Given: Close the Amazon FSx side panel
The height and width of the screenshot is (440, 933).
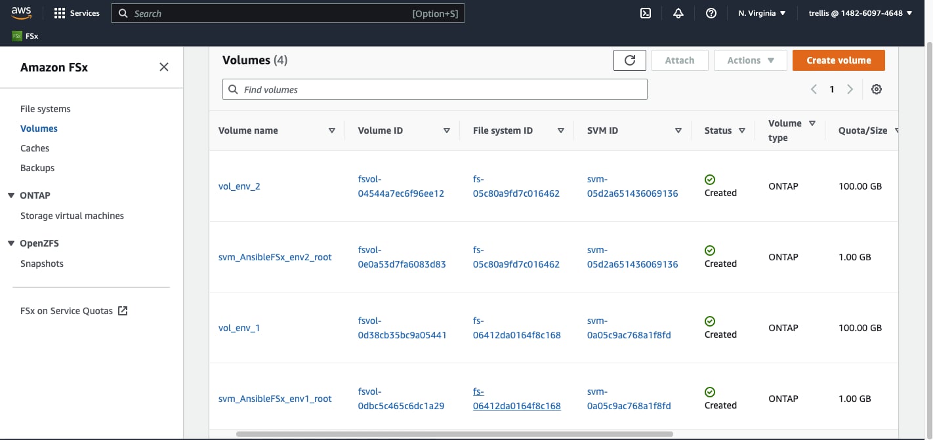Looking at the screenshot, I should click(164, 67).
